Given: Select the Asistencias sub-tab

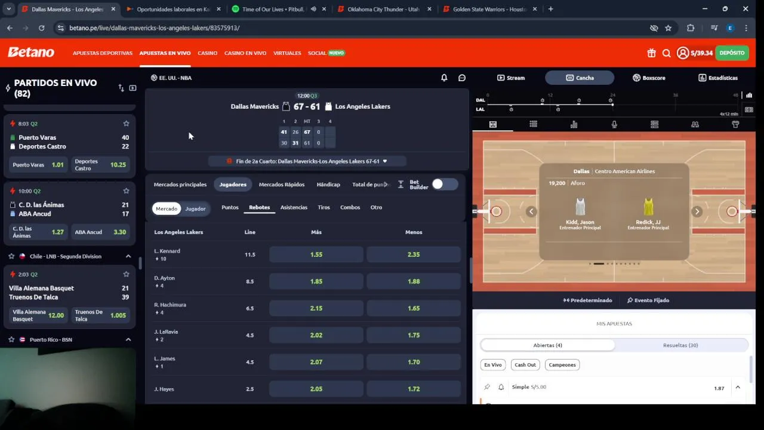Looking at the screenshot, I should 294,207.
